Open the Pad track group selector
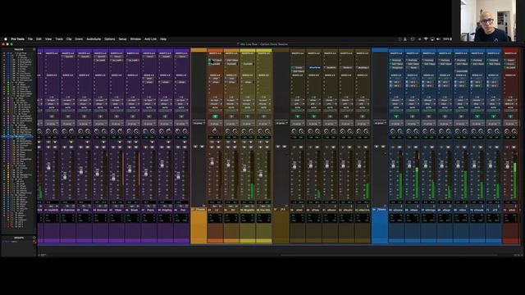525x295 pixels. coord(181,124)
